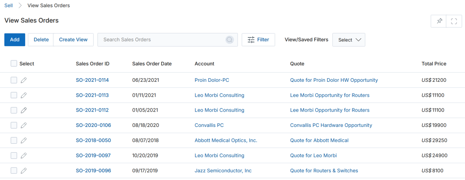Sort by Quote column header

point(297,64)
